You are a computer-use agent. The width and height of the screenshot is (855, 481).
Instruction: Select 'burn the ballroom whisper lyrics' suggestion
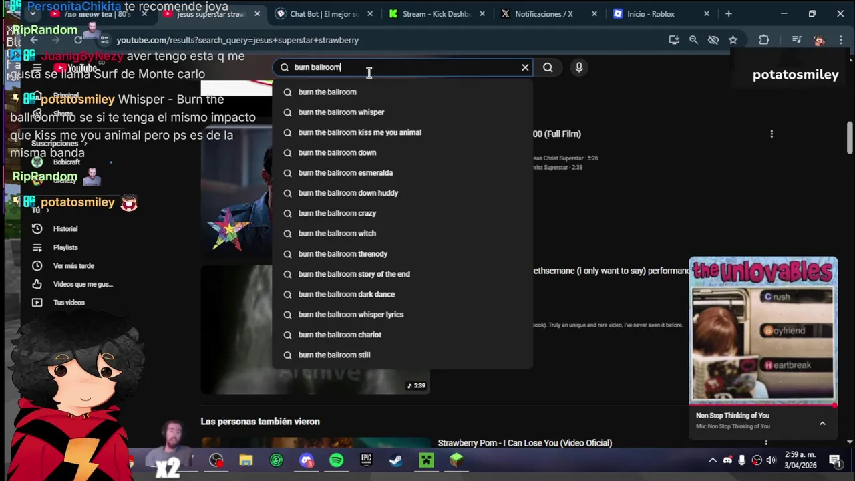pyautogui.click(x=402, y=315)
